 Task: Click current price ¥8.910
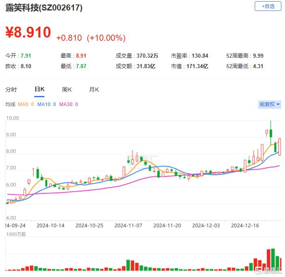[x=28, y=32]
